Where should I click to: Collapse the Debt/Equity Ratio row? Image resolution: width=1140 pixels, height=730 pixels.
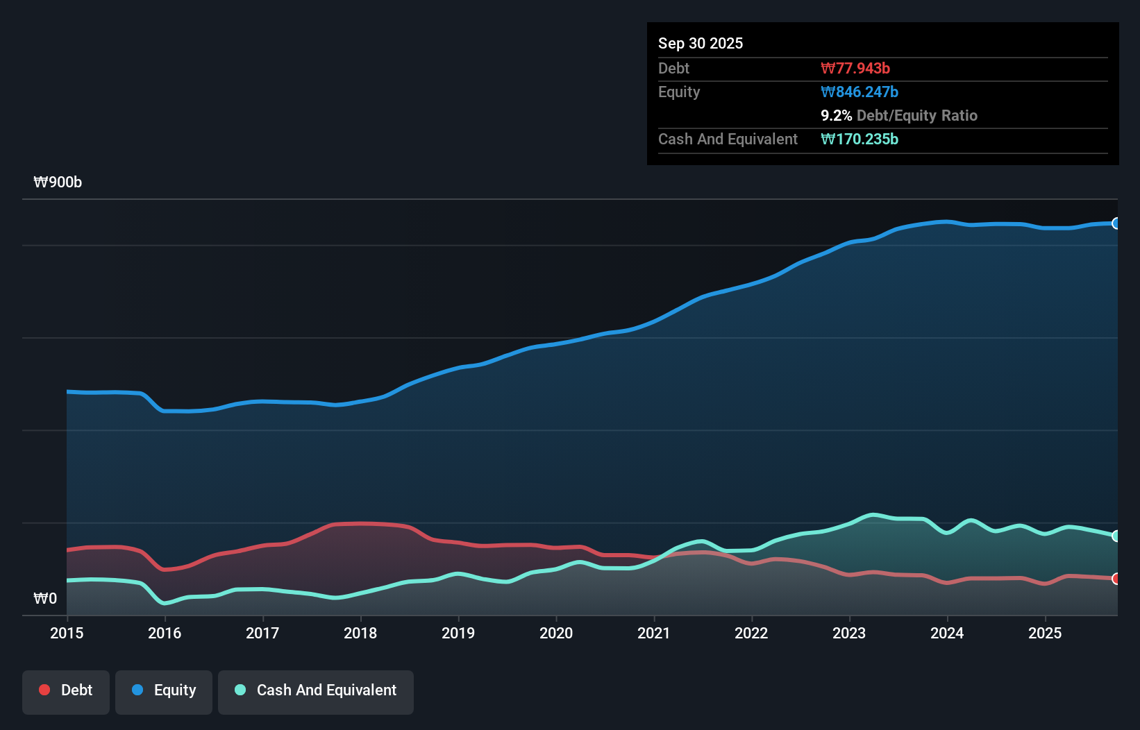point(899,115)
